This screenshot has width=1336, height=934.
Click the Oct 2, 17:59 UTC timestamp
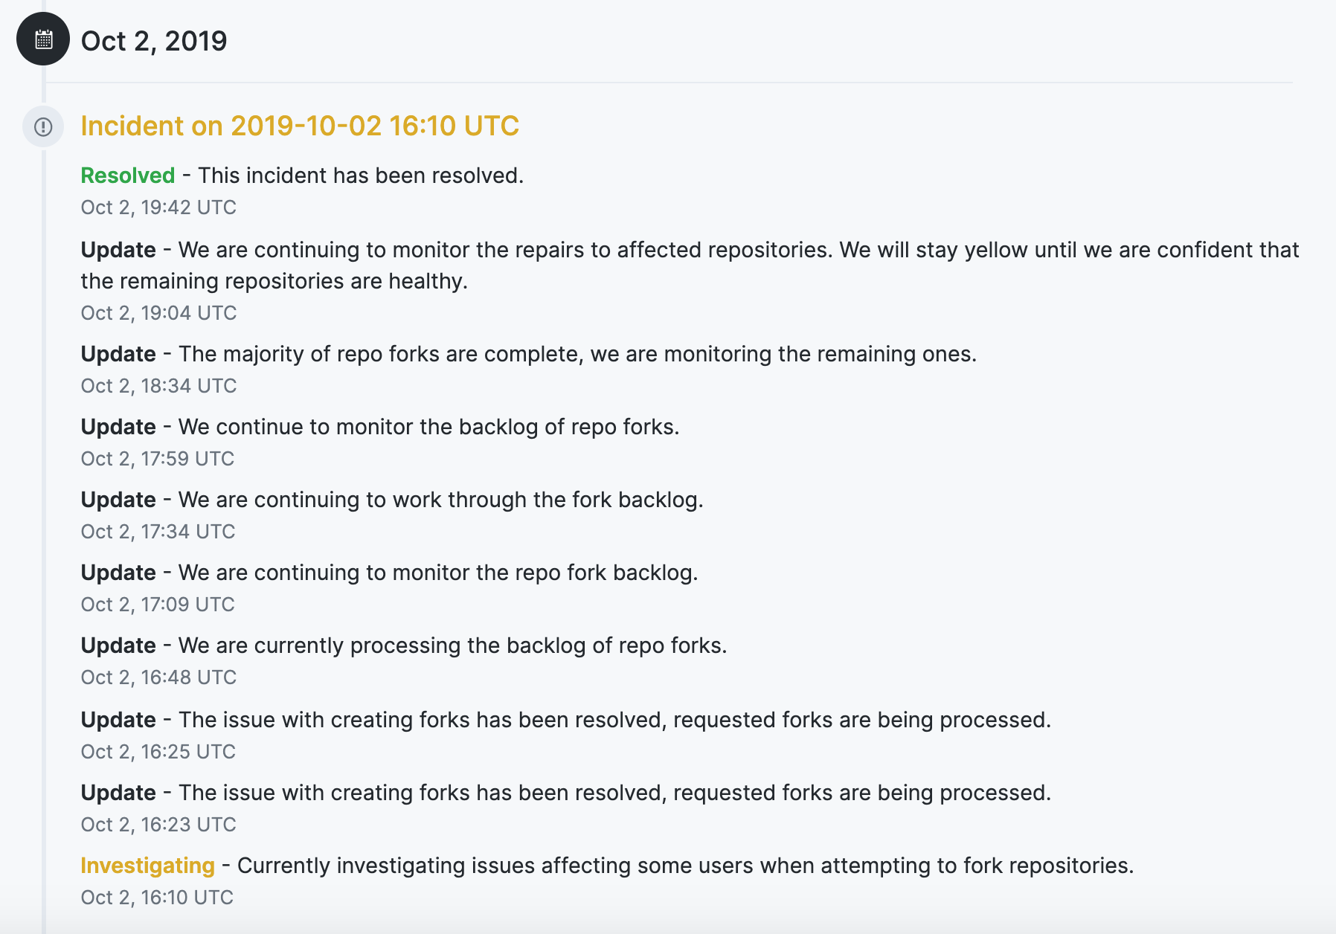pos(158,459)
